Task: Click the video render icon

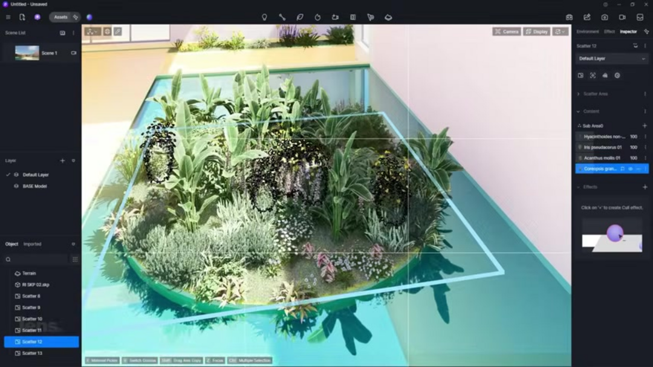Action: click(622, 17)
